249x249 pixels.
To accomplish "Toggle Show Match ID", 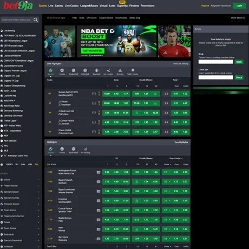I will pos(238,18).
